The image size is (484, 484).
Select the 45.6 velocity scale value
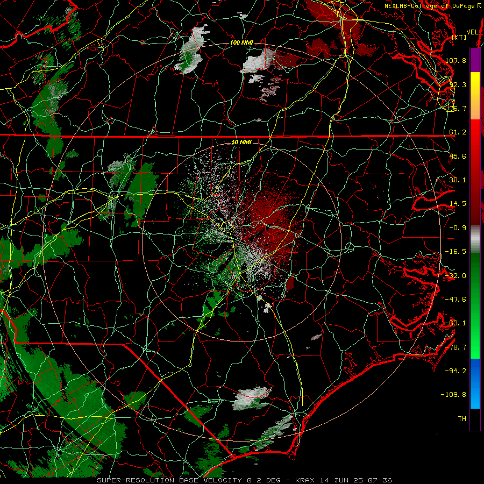click(458, 156)
